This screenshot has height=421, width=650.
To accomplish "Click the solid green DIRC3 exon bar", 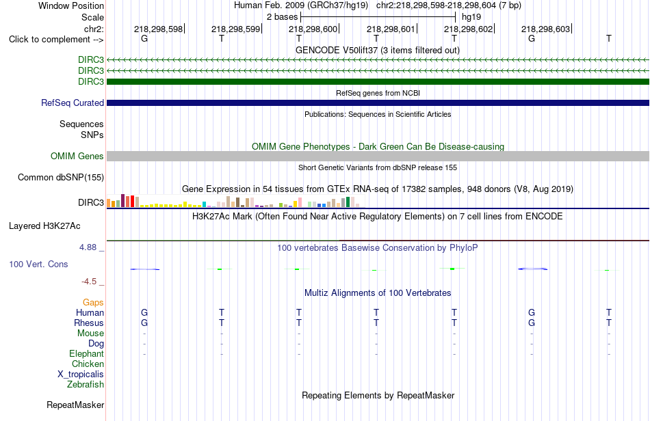I will click(378, 81).
